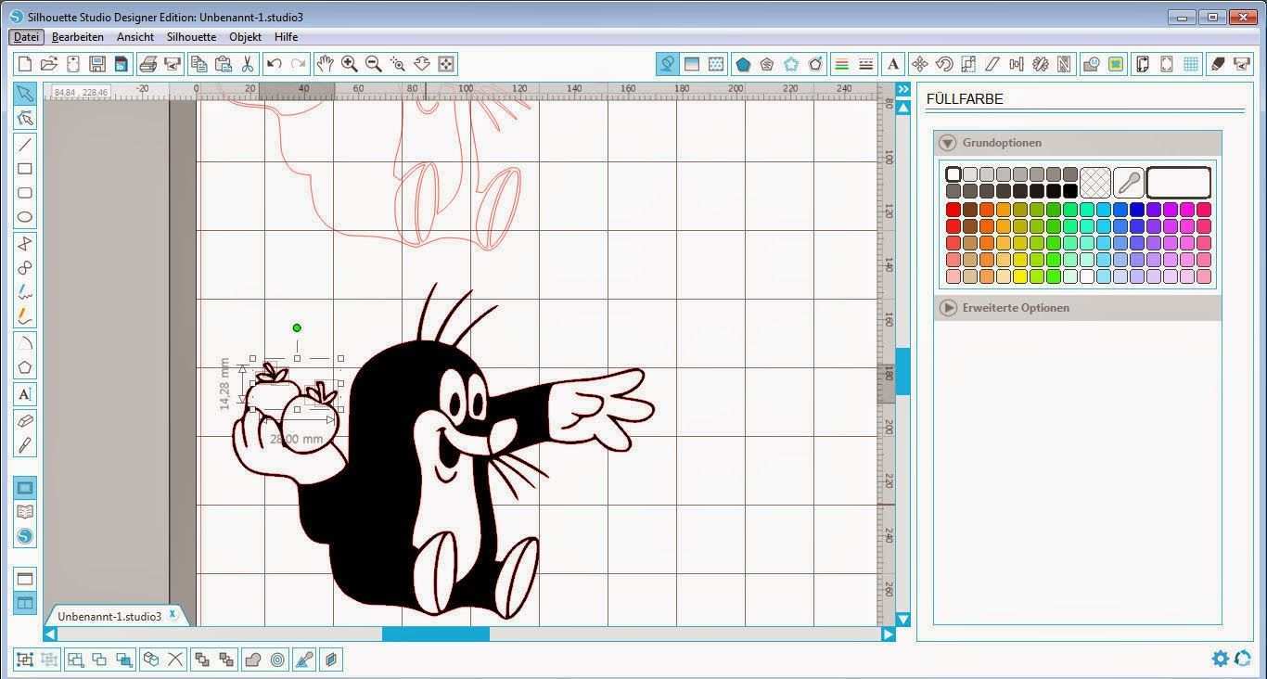1267x679 pixels.
Task: Click the horizontal scrollbar right arrow
Action: pos(888,634)
